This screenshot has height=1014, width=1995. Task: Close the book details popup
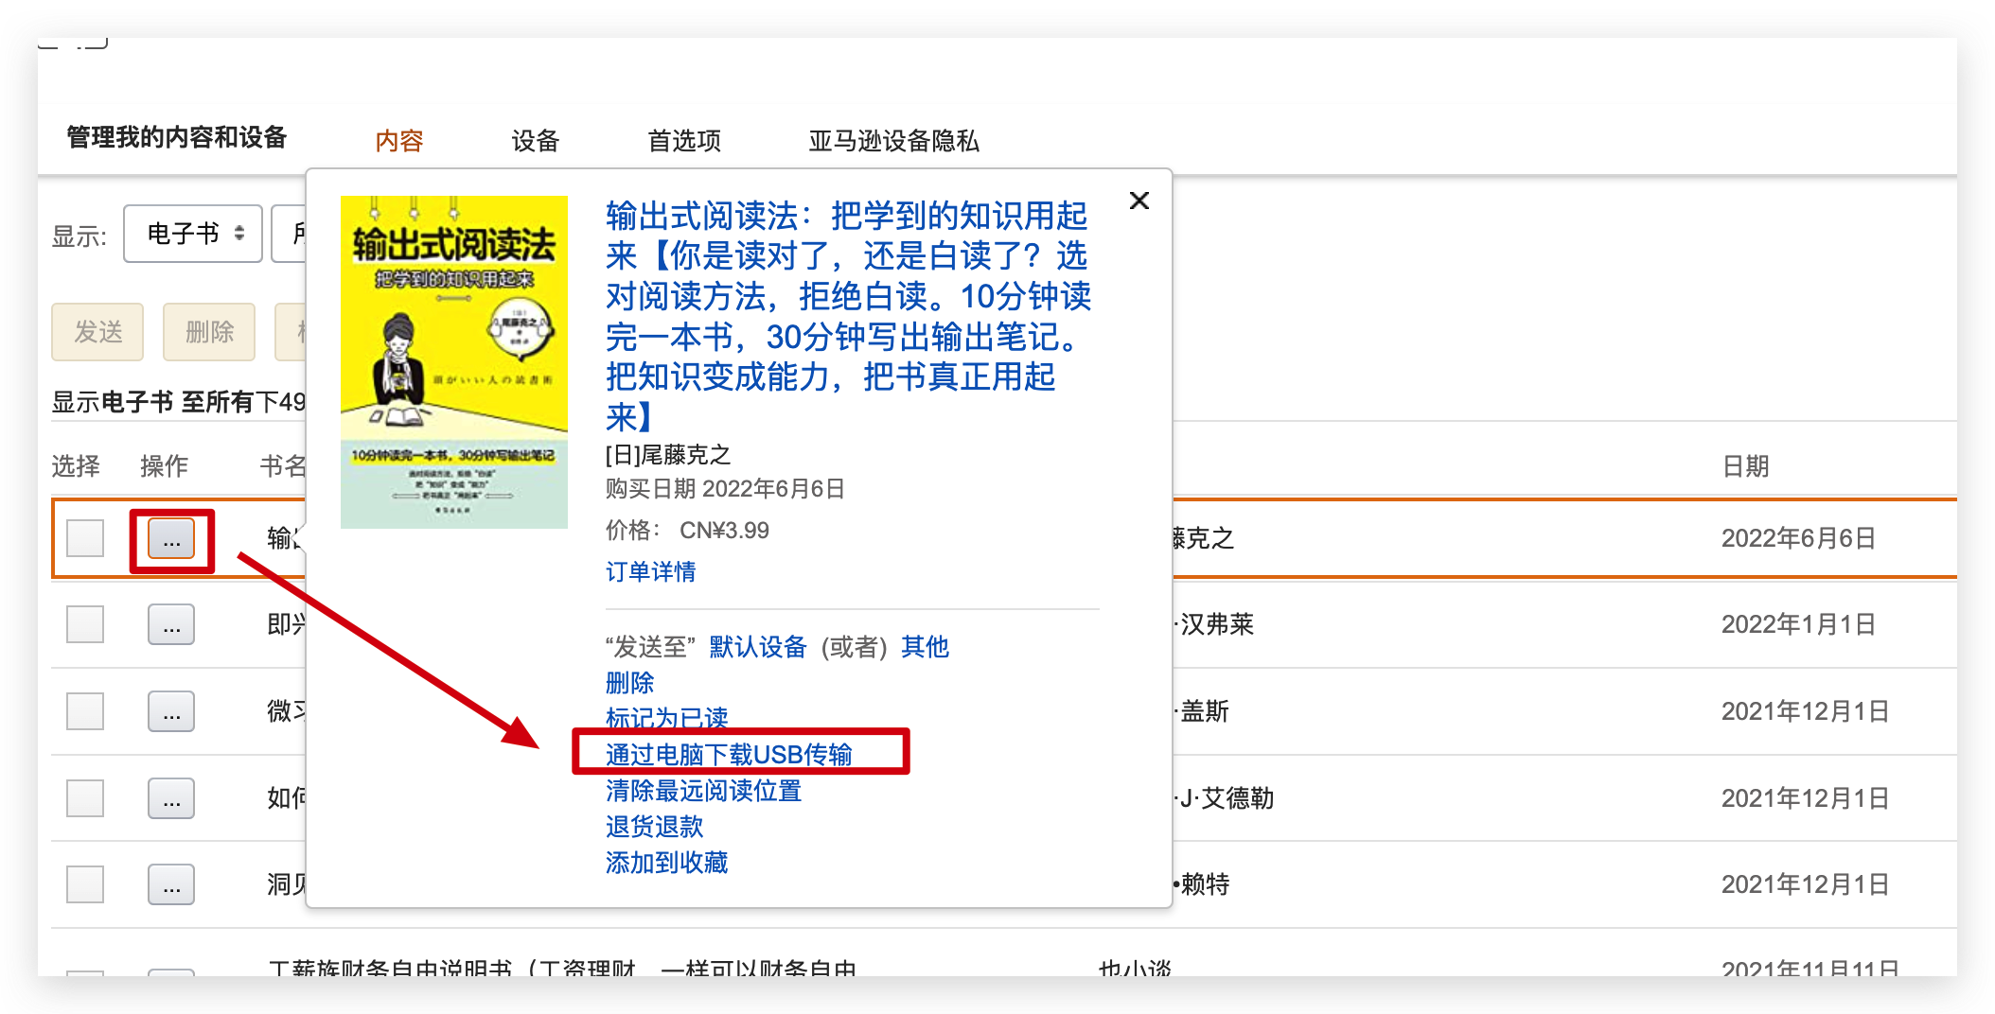click(1139, 201)
